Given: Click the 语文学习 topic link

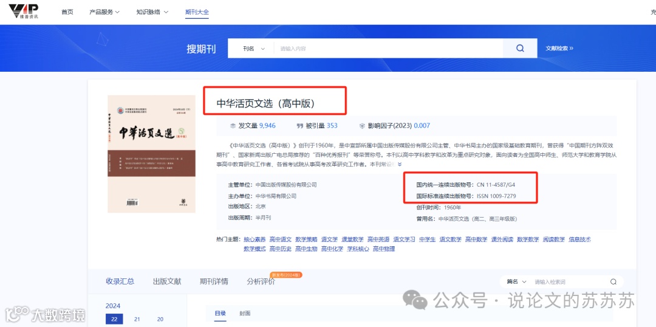Looking at the screenshot, I should (404, 239).
